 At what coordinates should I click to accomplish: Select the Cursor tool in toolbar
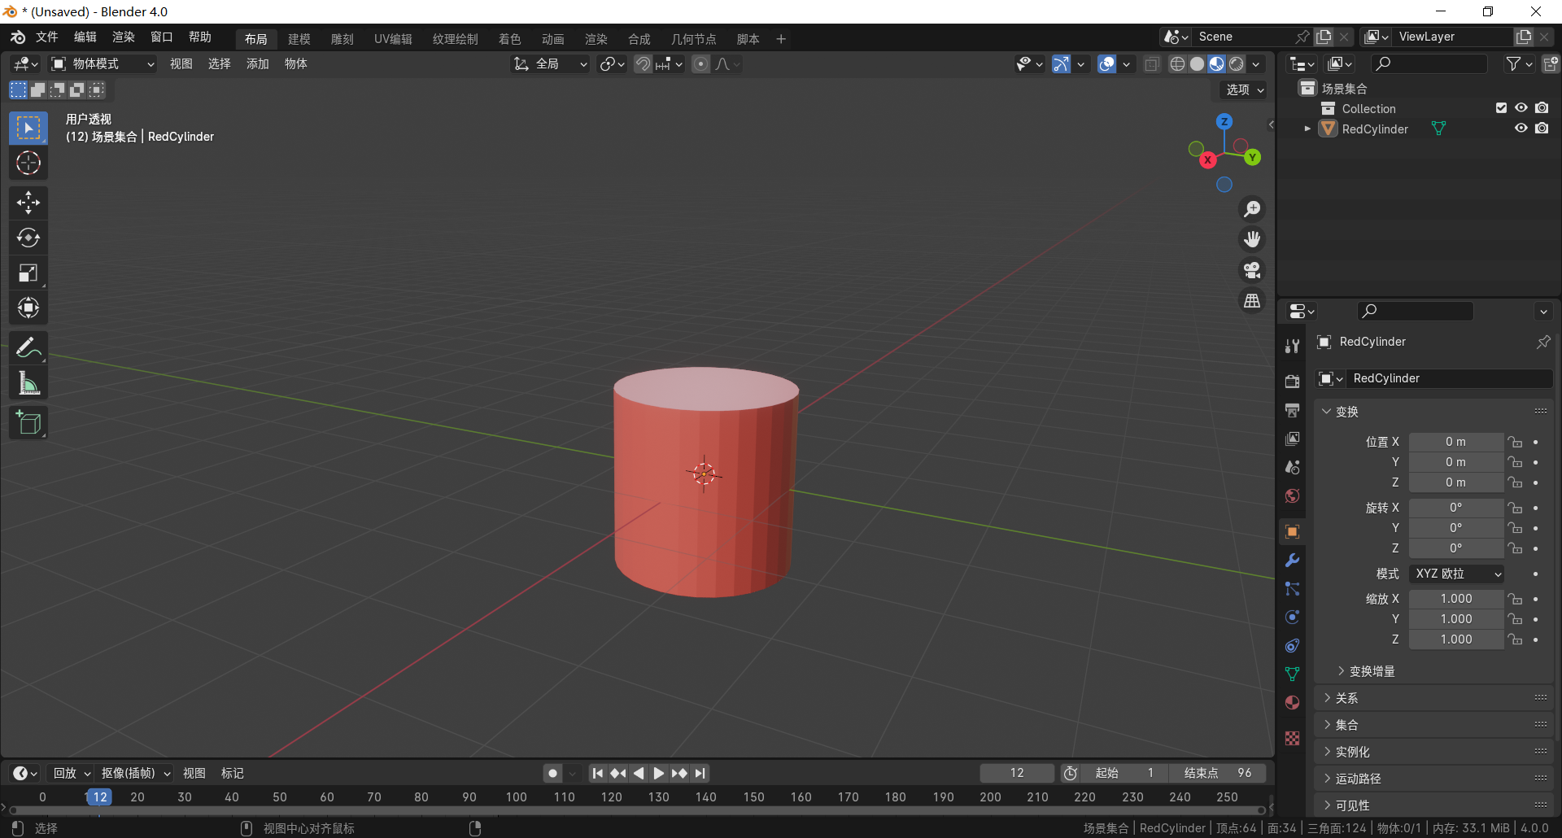click(28, 164)
